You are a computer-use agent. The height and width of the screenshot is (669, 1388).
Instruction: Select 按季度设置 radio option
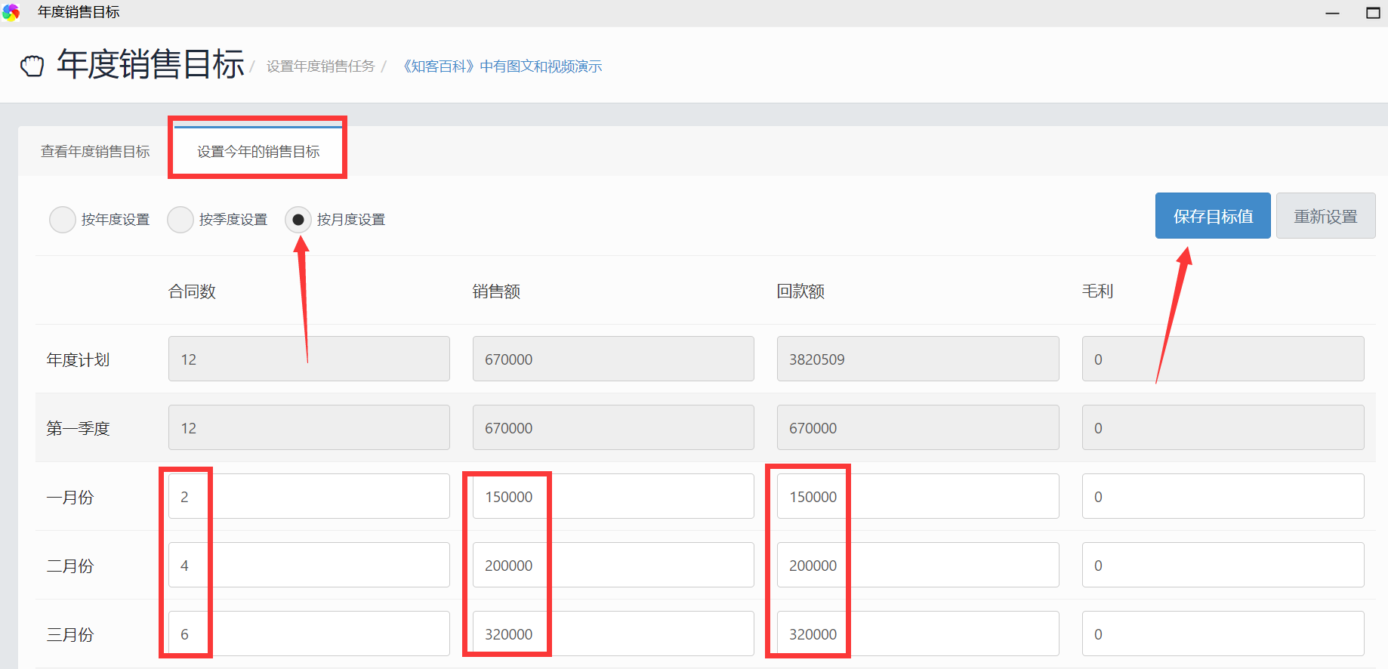coord(180,220)
